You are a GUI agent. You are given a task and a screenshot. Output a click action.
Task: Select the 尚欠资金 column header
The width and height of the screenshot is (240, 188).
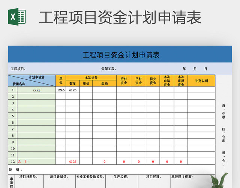[153, 80]
